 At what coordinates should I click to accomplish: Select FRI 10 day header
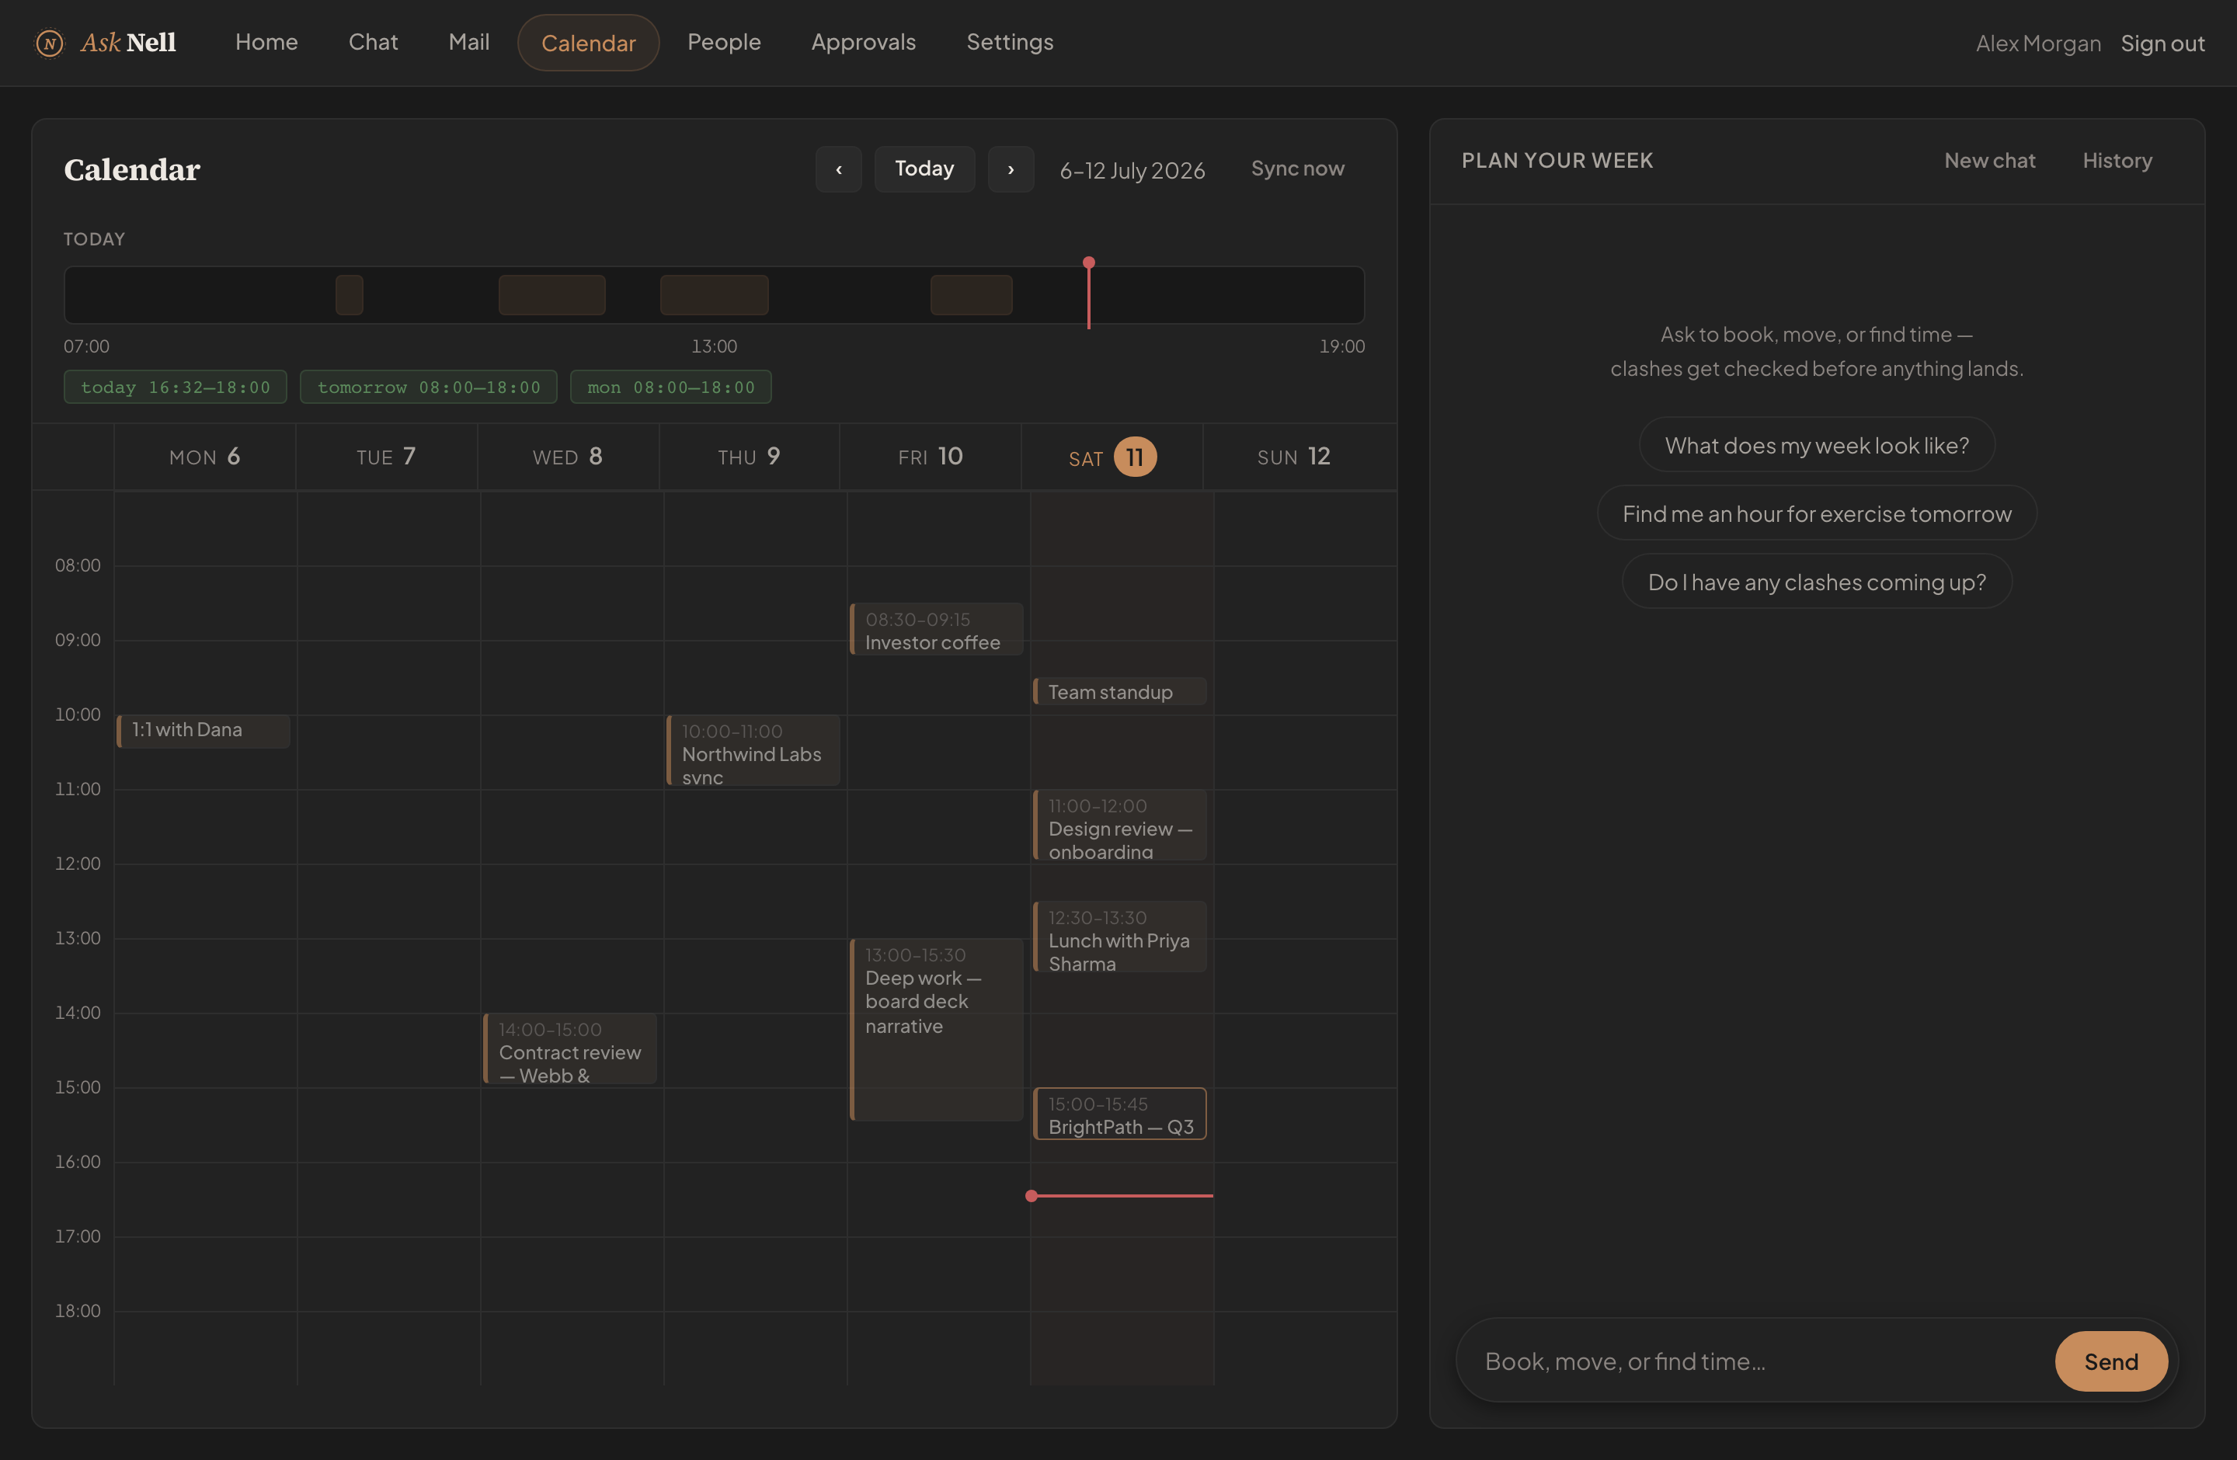click(931, 457)
